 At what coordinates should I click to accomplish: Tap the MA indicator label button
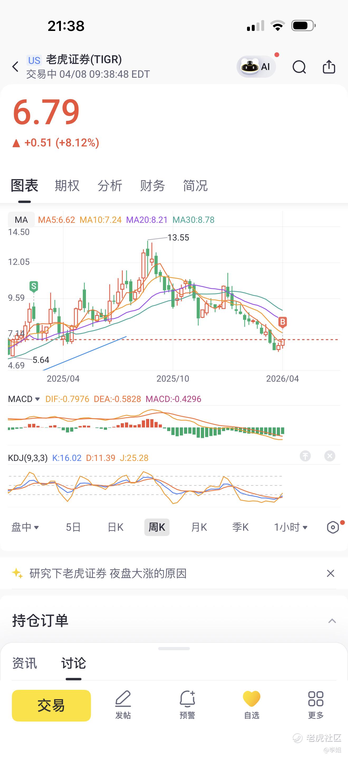click(x=21, y=220)
